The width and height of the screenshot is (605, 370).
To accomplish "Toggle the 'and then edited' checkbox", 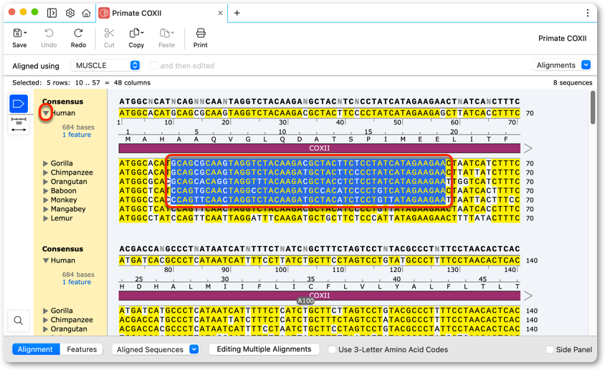I will 153,66.
